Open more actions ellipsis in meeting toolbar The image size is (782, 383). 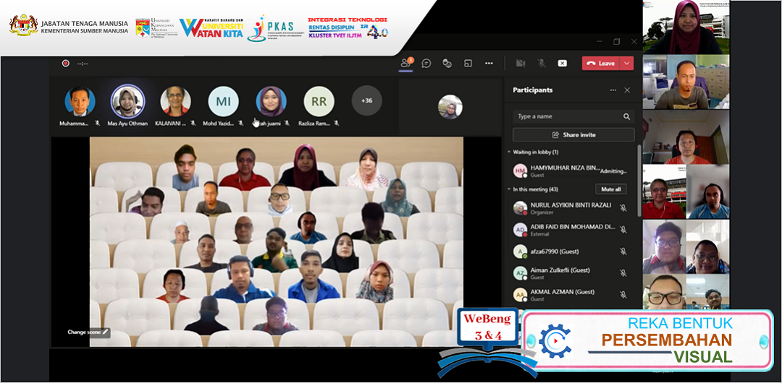(489, 64)
